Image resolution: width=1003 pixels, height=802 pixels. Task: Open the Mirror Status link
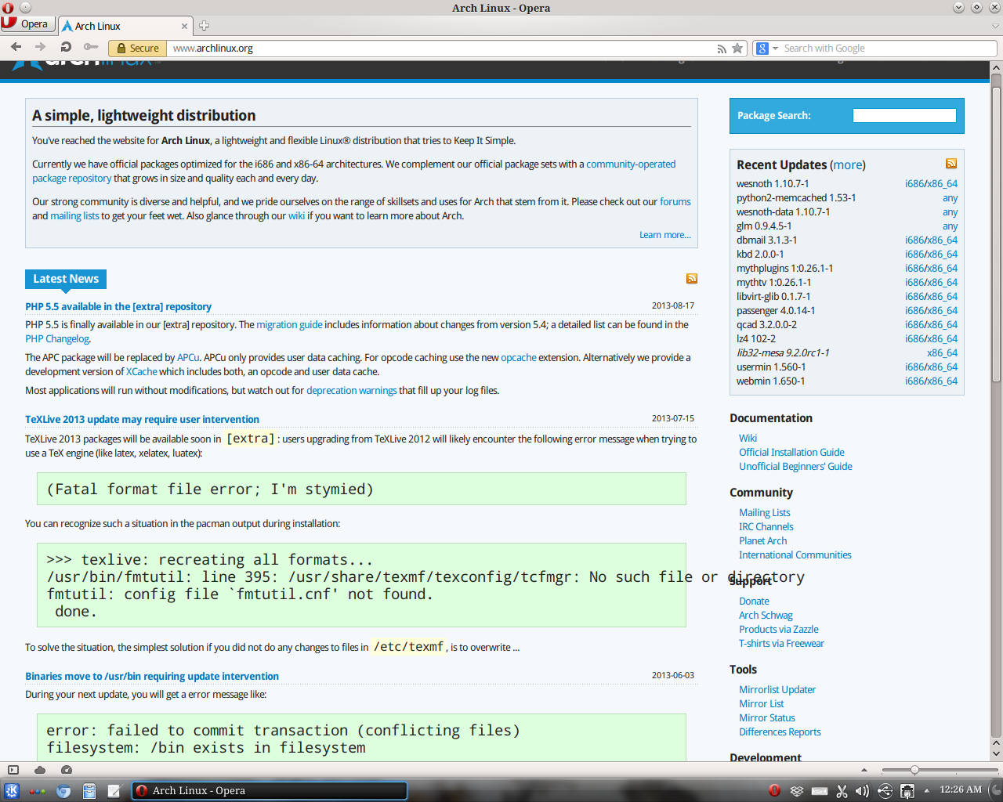tap(767, 717)
